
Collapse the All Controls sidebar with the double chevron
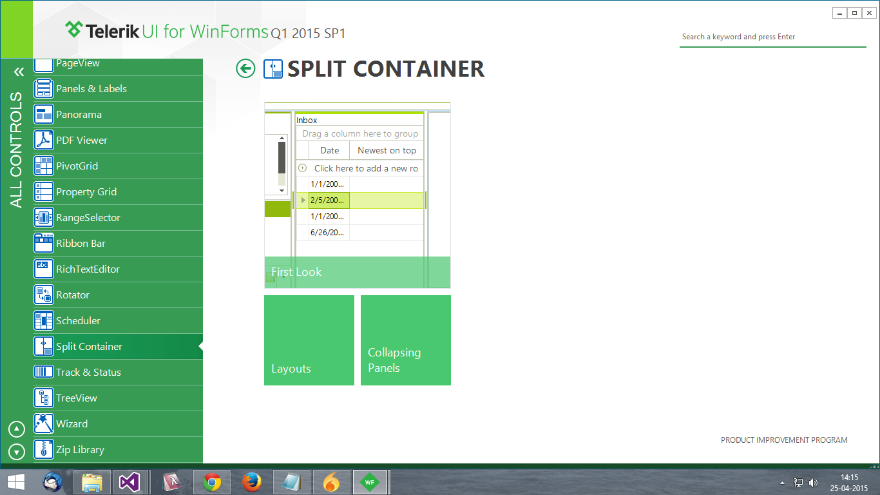click(x=19, y=72)
